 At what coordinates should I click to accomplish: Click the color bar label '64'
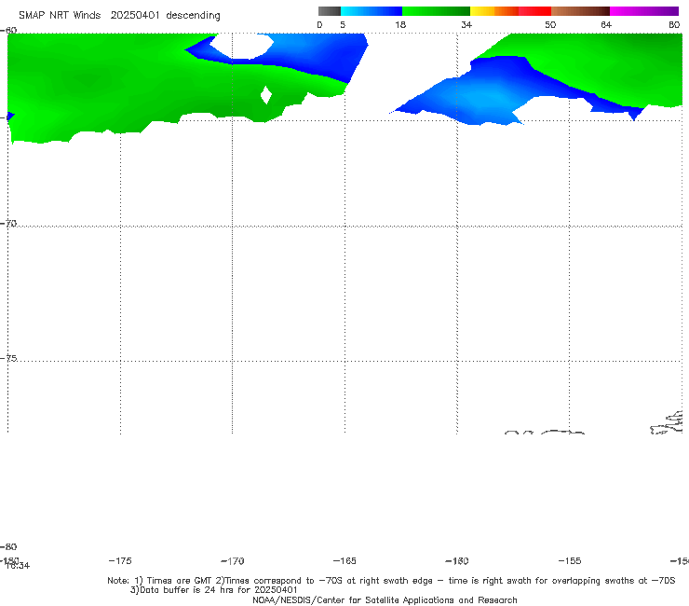(x=606, y=25)
